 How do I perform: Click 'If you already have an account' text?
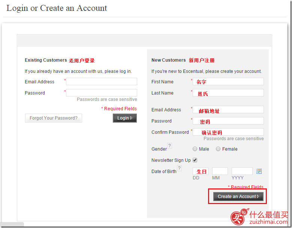[78, 71]
